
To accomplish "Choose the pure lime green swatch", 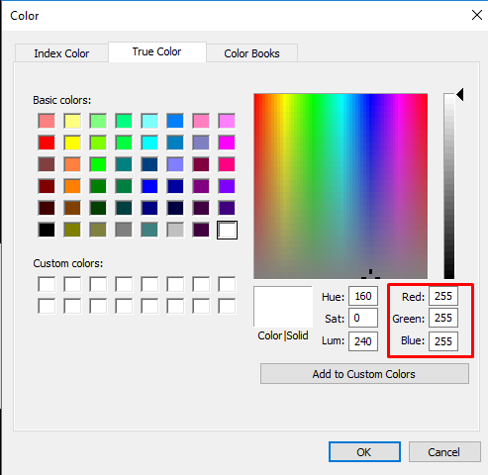I will click(98, 164).
